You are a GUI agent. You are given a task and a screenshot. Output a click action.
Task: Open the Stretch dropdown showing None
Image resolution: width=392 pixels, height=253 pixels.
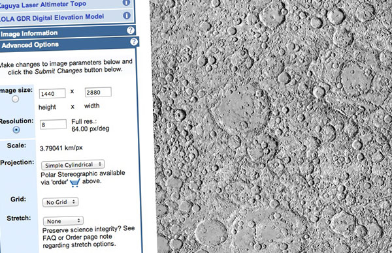[x=63, y=221]
